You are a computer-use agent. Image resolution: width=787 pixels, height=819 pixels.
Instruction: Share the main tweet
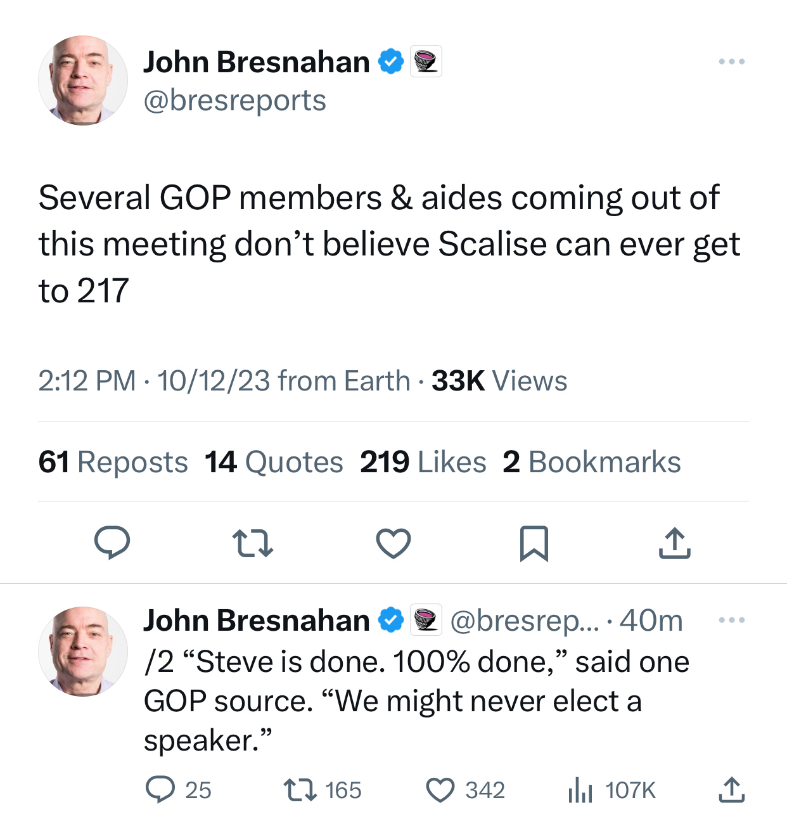coord(674,543)
